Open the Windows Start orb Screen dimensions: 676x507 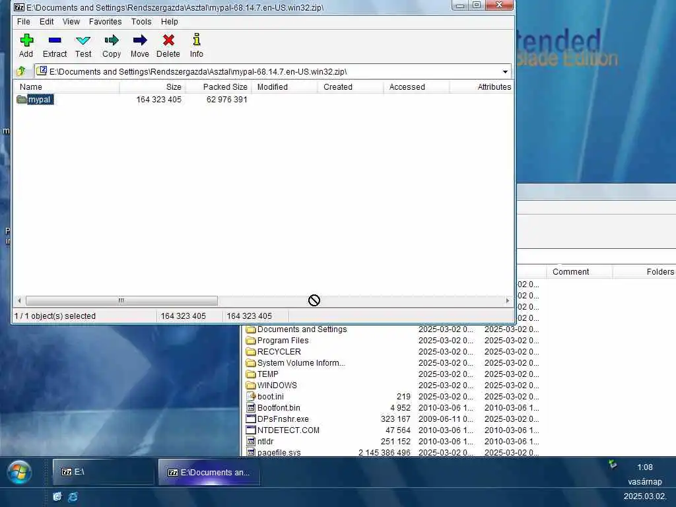pyautogui.click(x=19, y=472)
